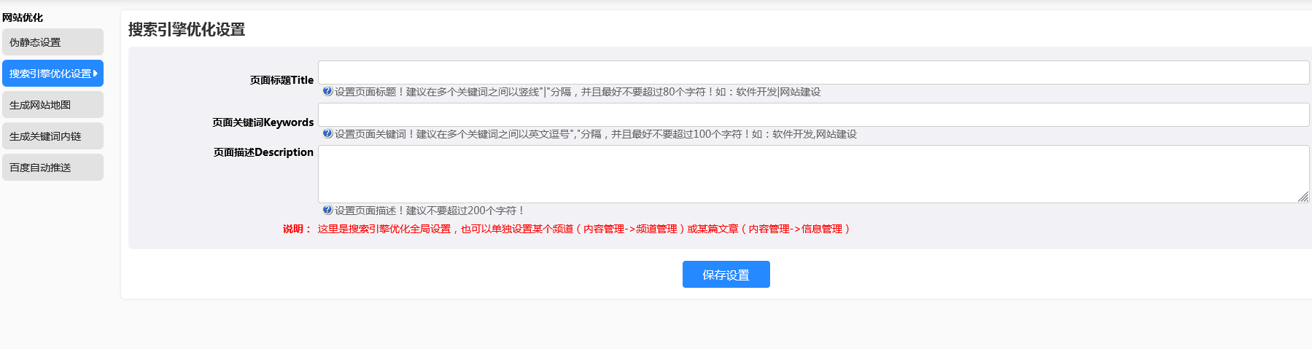Open 生成关键词内链 in the sidebar
Viewport: 1312px width, 349px height.
(53, 136)
